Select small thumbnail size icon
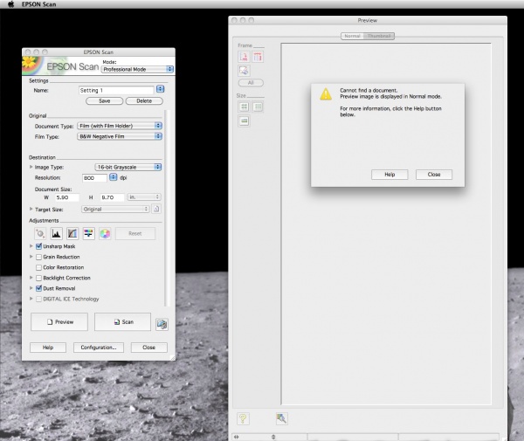This screenshot has height=441, width=524. 258,107
